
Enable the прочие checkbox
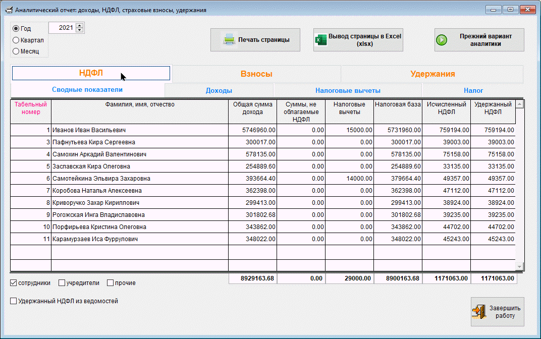click(x=111, y=283)
